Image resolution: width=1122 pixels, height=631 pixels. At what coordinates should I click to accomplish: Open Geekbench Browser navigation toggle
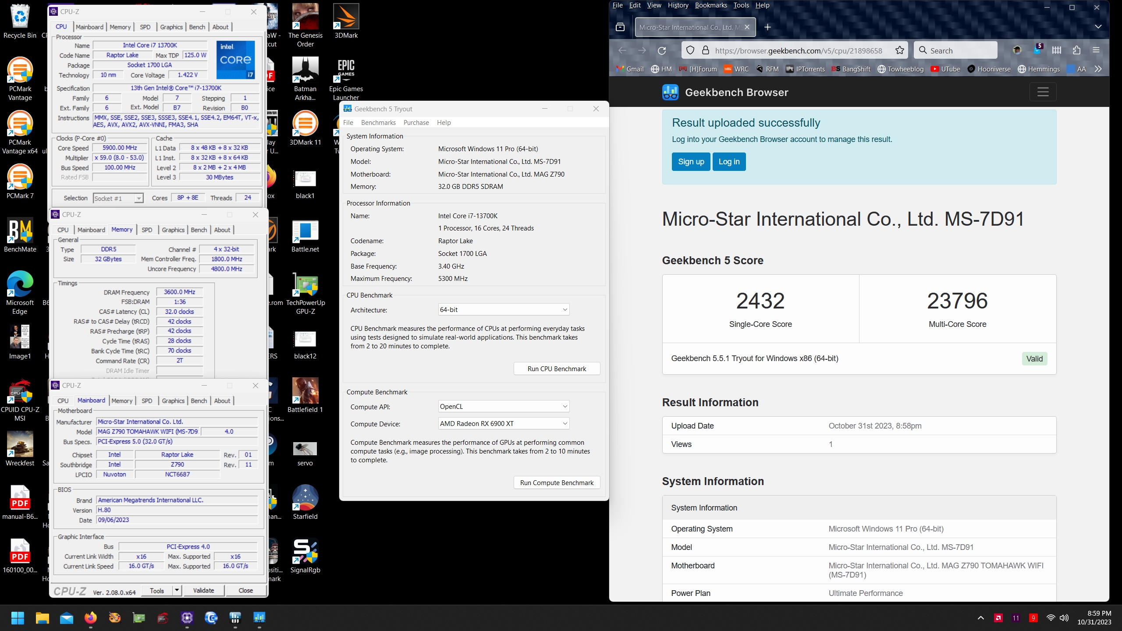[1043, 92]
